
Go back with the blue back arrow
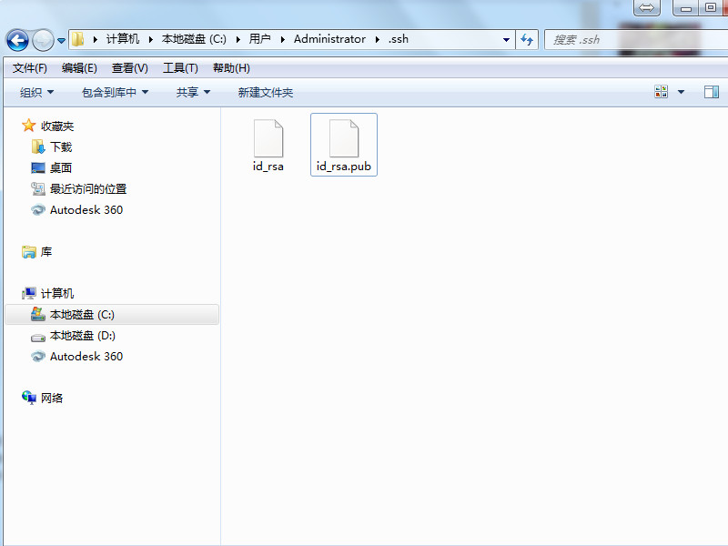(x=17, y=40)
